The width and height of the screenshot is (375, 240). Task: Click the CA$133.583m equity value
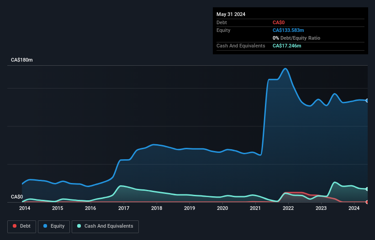coord(288,30)
